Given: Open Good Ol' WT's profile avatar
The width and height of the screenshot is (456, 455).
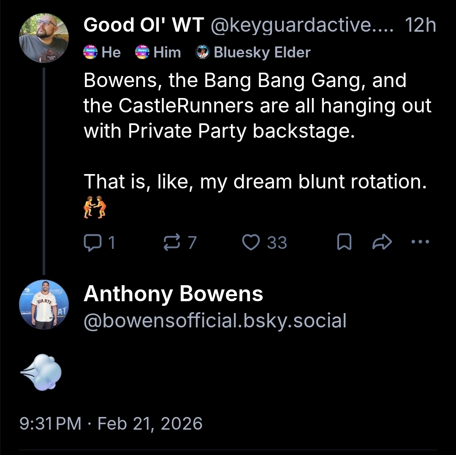Looking at the screenshot, I should coord(44,38).
